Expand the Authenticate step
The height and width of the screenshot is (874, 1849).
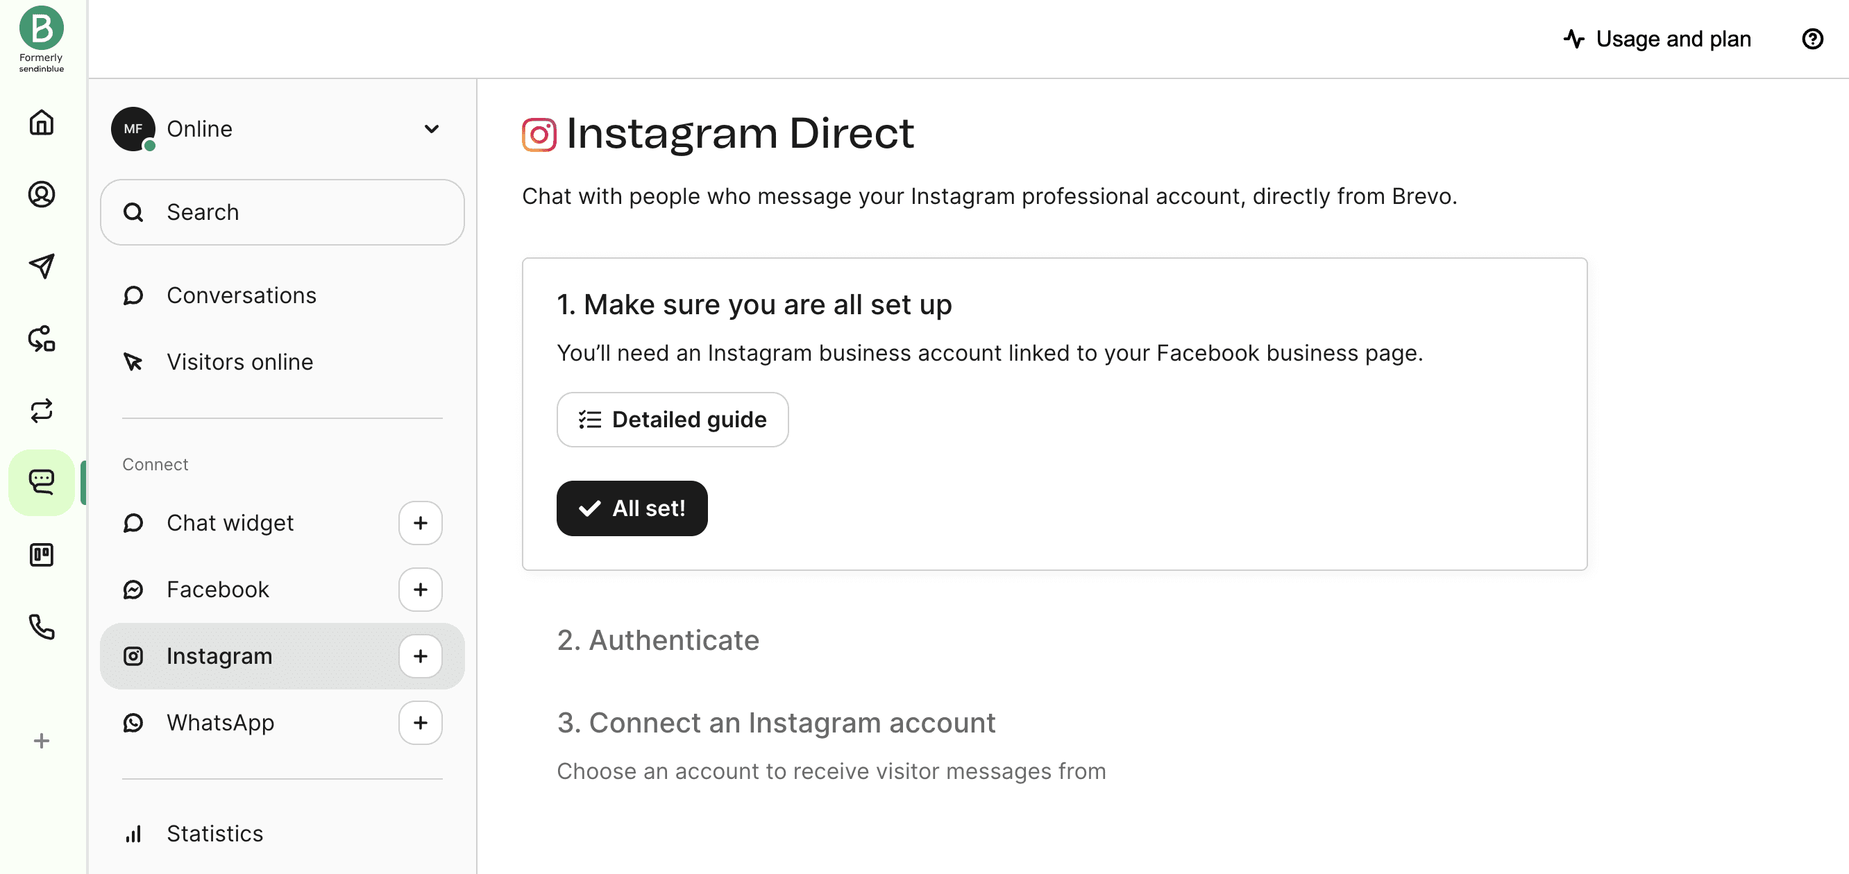tap(657, 640)
